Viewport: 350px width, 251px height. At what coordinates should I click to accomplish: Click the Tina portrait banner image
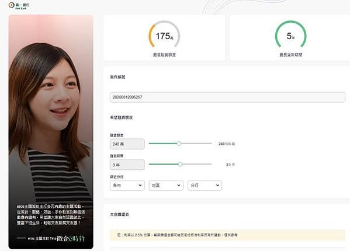(51, 132)
